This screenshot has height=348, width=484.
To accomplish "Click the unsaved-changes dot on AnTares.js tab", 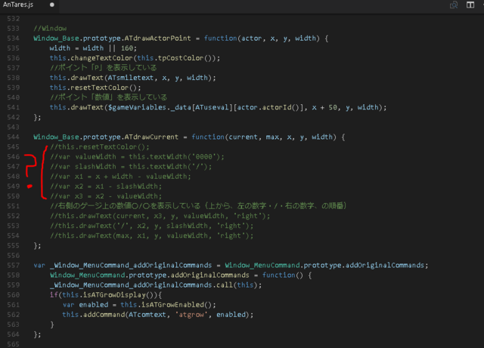I will (52, 5).
